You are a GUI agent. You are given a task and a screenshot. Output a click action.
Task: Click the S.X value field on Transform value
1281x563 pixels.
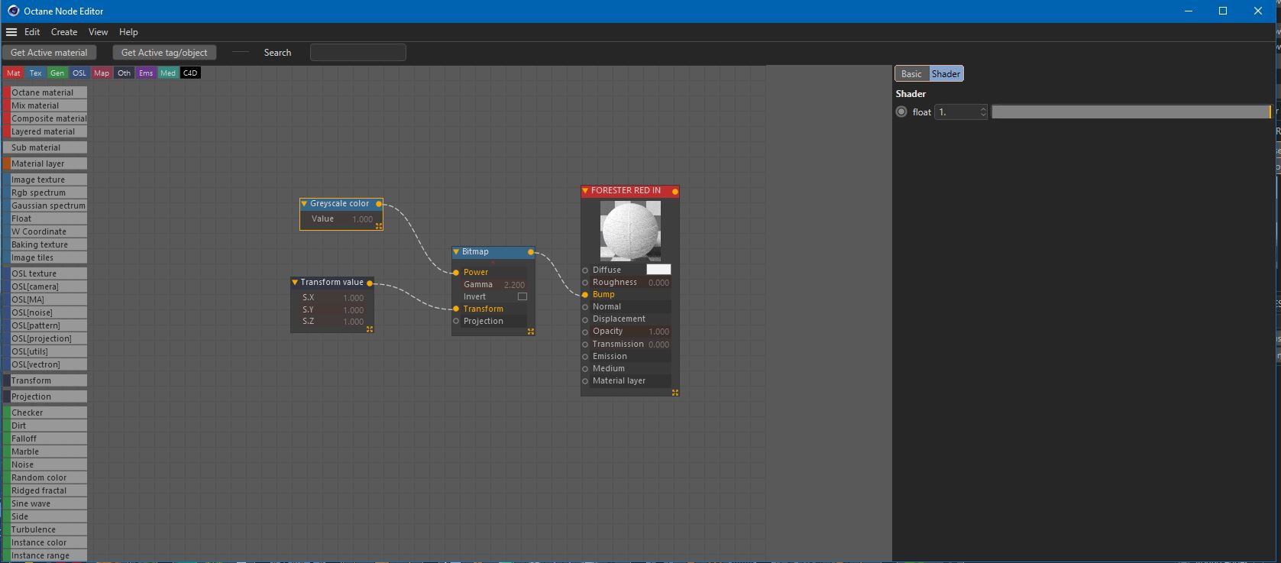(353, 298)
